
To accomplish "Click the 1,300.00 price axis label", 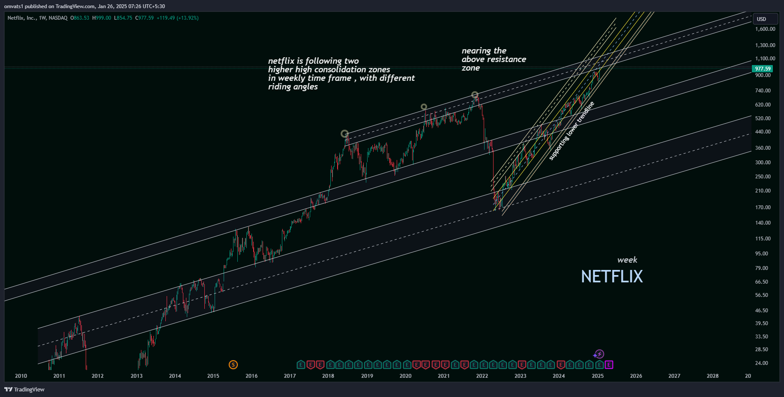I will [765, 45].
